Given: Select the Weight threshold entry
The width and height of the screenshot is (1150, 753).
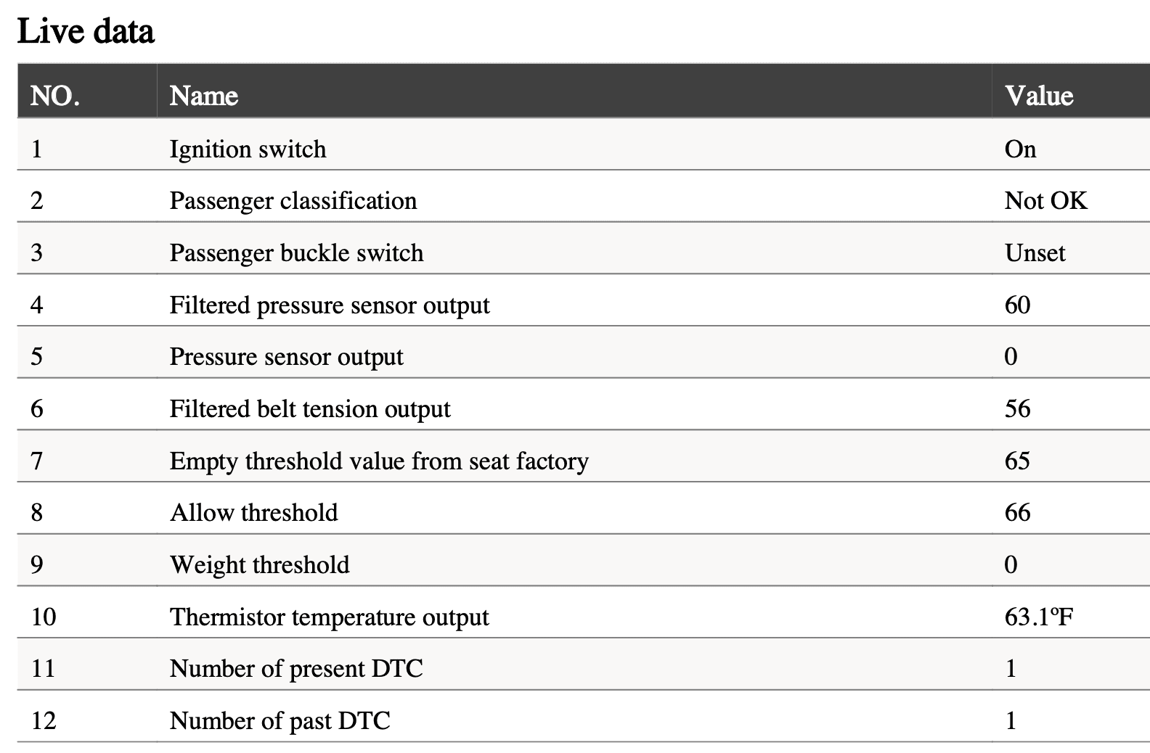Looking at the screenshot, I should [x=260, y=564].
